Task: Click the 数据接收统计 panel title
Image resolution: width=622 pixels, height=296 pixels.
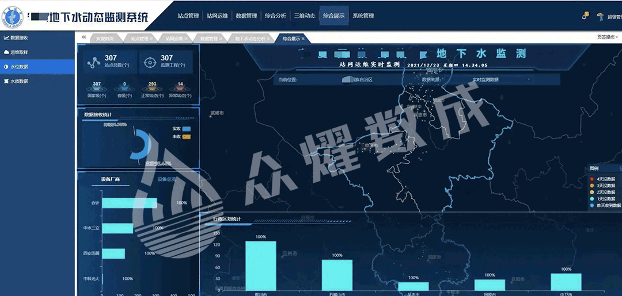Action: 98,114
